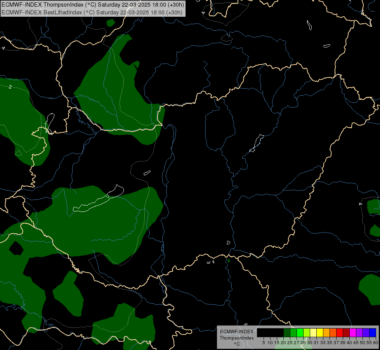Select the magenta 40-45 legend swatch
Screen dimensions: 380x350
click(x=353, y=332)
